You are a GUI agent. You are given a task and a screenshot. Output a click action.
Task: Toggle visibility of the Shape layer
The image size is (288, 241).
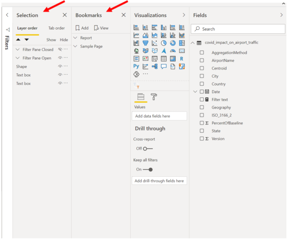[60, 66]
